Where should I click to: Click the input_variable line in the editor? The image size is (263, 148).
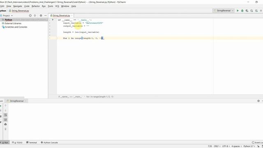(x=83, y=23)
